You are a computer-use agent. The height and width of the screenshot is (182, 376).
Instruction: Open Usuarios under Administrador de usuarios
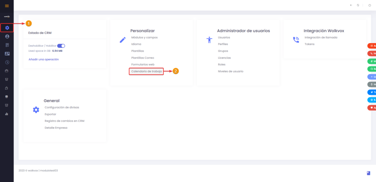pyautogui.click(x=224, y=38)
